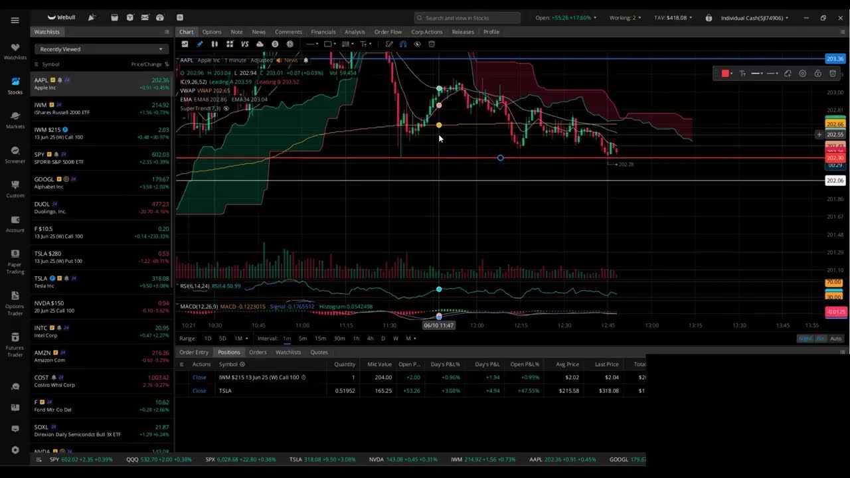The width and height of the screenshot is (850, 478).
Task: Switch to the Options tab
Action: [212, 32]
